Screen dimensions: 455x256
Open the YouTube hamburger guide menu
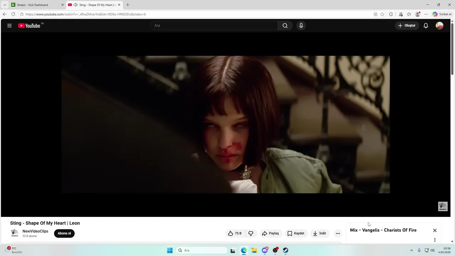(x=10, y=26)
